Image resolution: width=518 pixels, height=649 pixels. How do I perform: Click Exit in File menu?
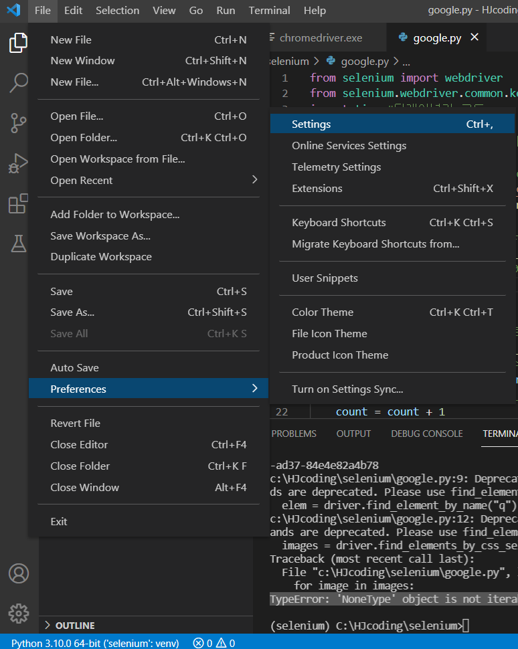148,521
